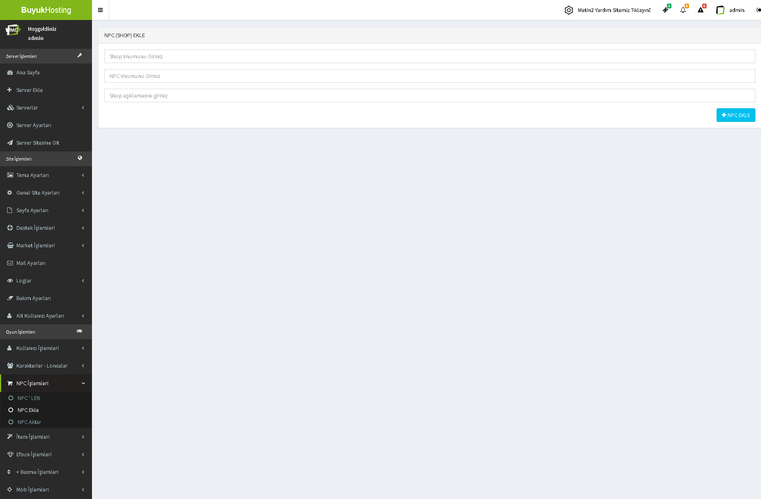
Task: Select the NPC Aktar submenu item
Action: point(29,422)
